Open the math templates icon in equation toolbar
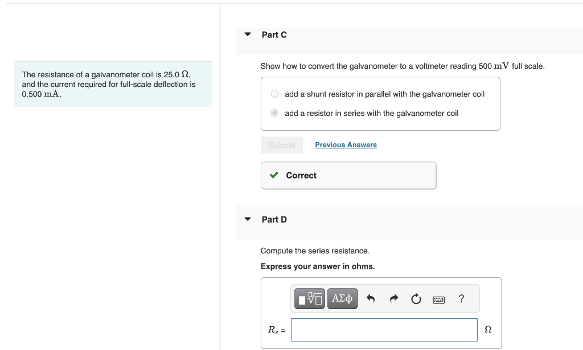 309,298
